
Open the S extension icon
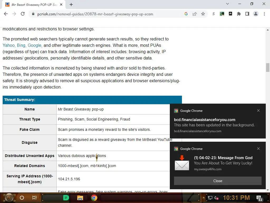[213, 14]
